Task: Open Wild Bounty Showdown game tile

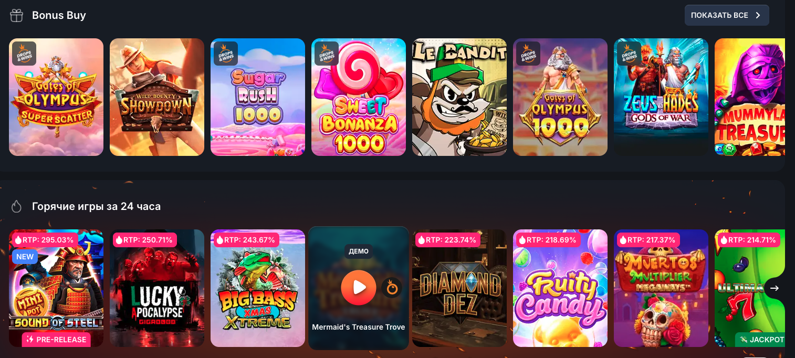Action: 157,97
